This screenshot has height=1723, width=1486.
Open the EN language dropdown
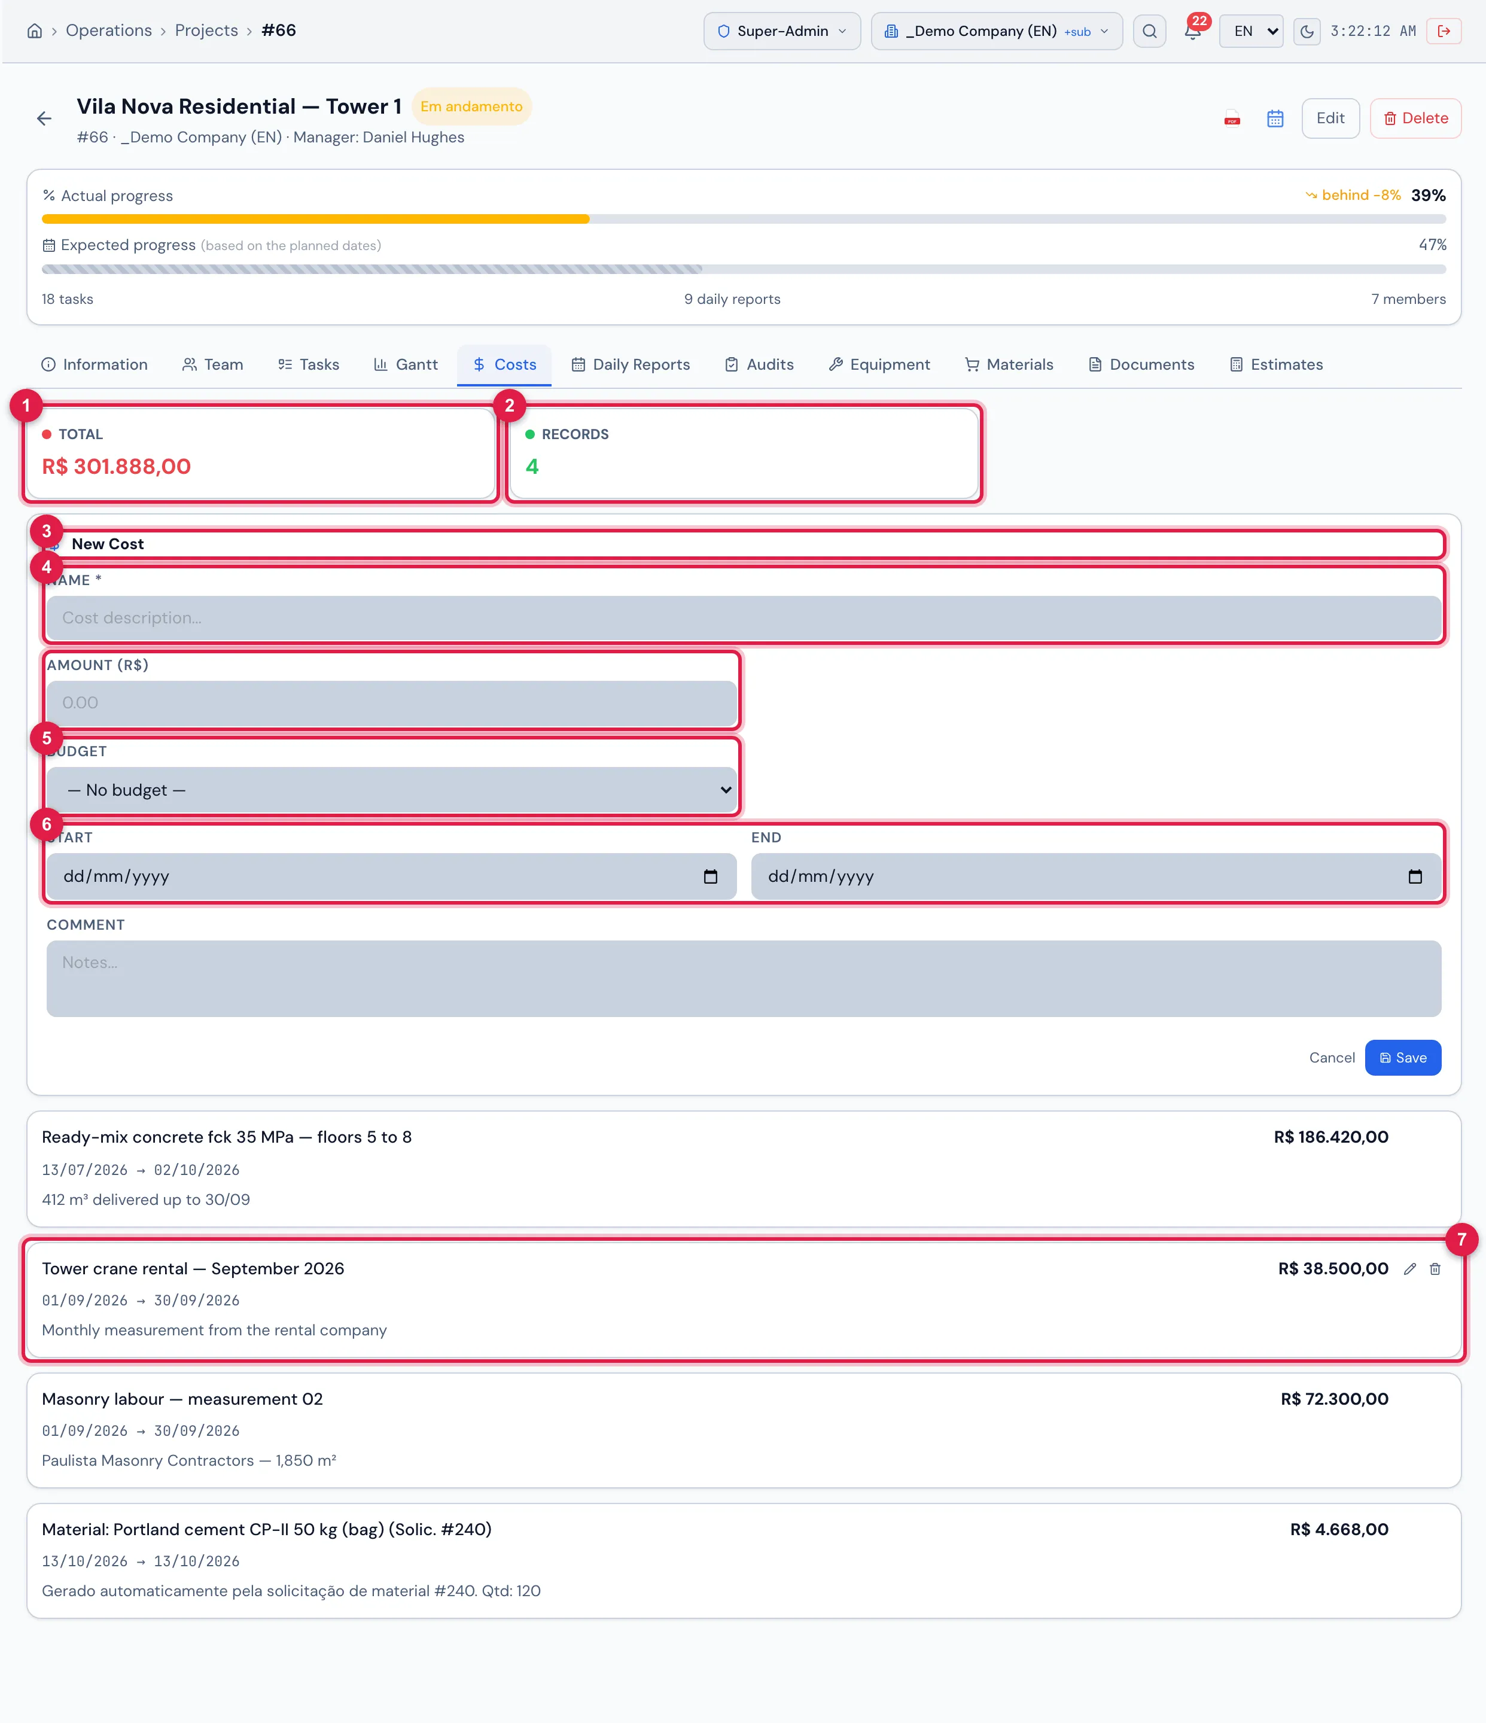click(x=1251, y=31)
